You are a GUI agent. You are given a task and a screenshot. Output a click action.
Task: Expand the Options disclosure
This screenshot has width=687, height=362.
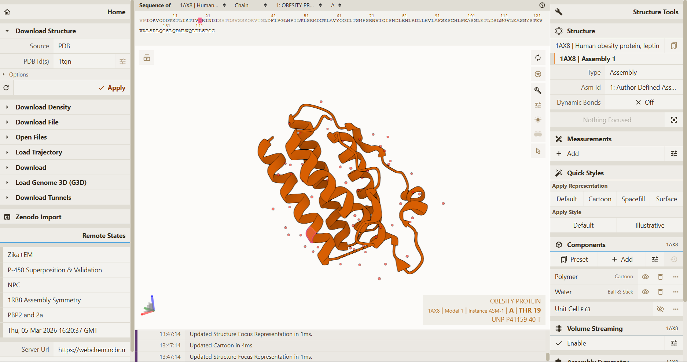tap(65, 74)
